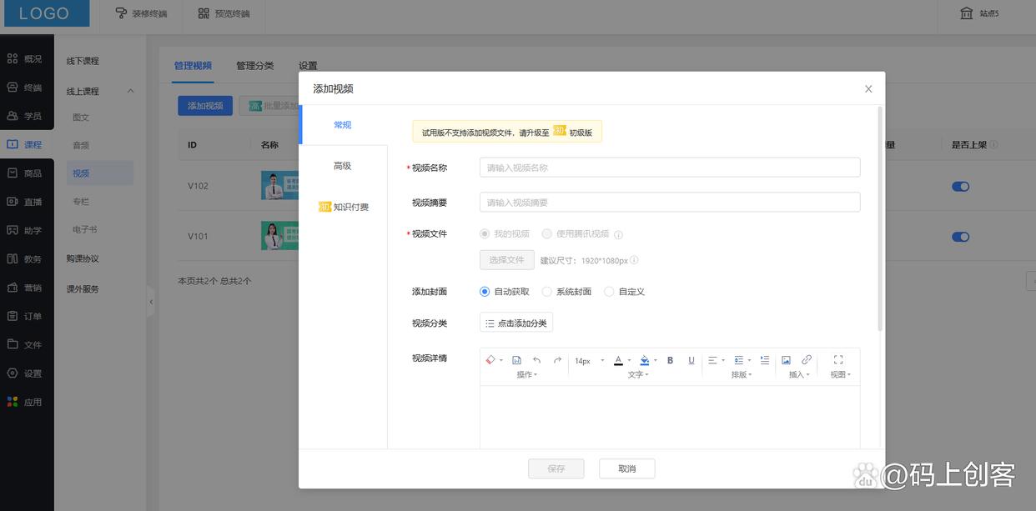Toggle fullscreen editor view icon
This screenshot has width=1036, height=511.
point(838,360)
